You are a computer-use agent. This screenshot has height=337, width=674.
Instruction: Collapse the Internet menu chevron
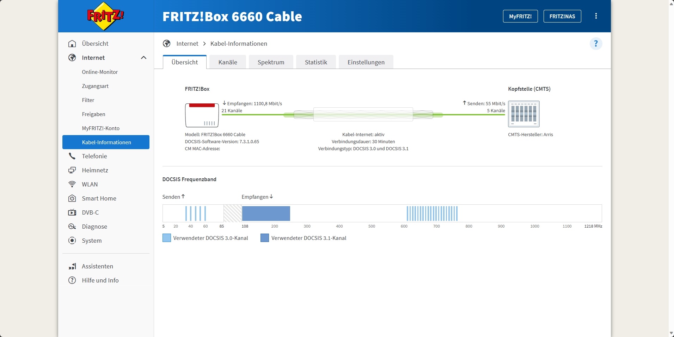point(143,57)
